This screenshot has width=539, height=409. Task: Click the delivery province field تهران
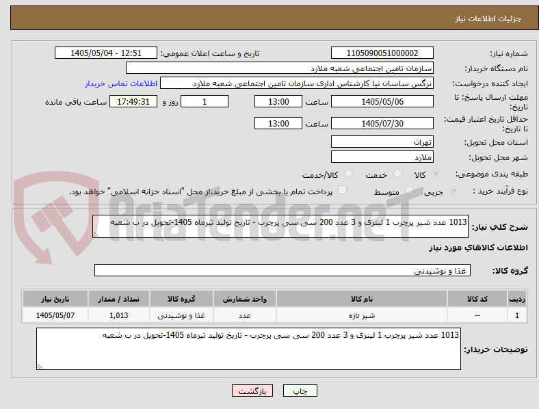click(382, 142)
